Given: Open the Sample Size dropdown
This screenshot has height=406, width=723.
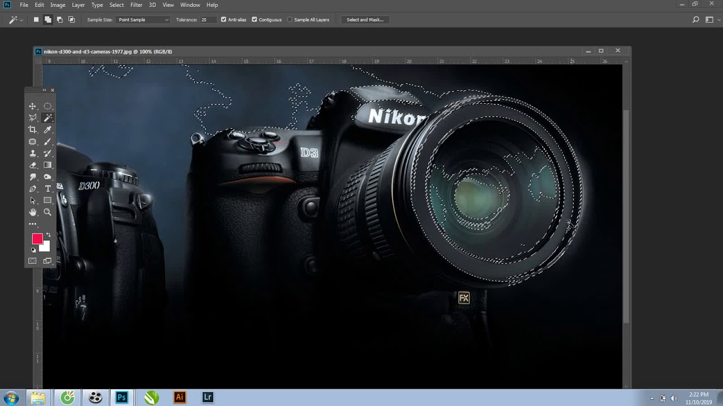Looking at the screenshot, I should point(143,20).
